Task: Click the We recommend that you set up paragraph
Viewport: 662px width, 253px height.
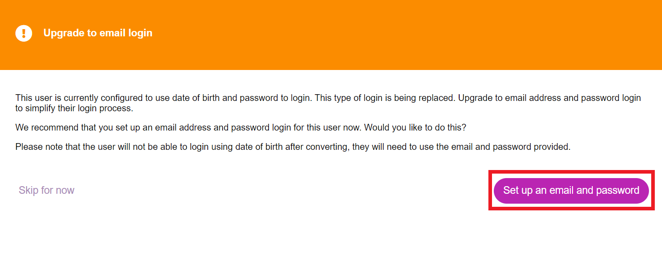Action: click(x=241, y=127)
